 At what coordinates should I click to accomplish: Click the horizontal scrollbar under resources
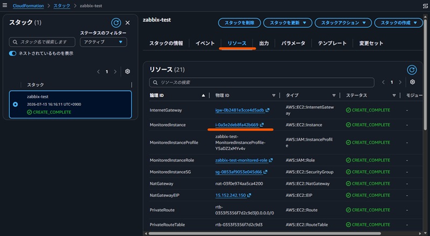tap(264, 233)
